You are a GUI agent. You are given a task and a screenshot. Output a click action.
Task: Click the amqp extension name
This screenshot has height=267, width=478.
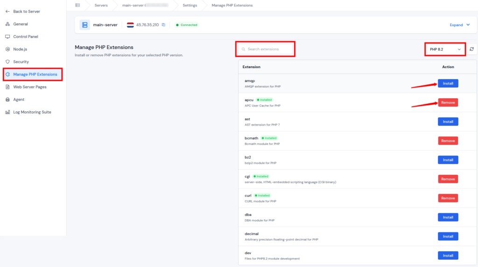point(250,80)
